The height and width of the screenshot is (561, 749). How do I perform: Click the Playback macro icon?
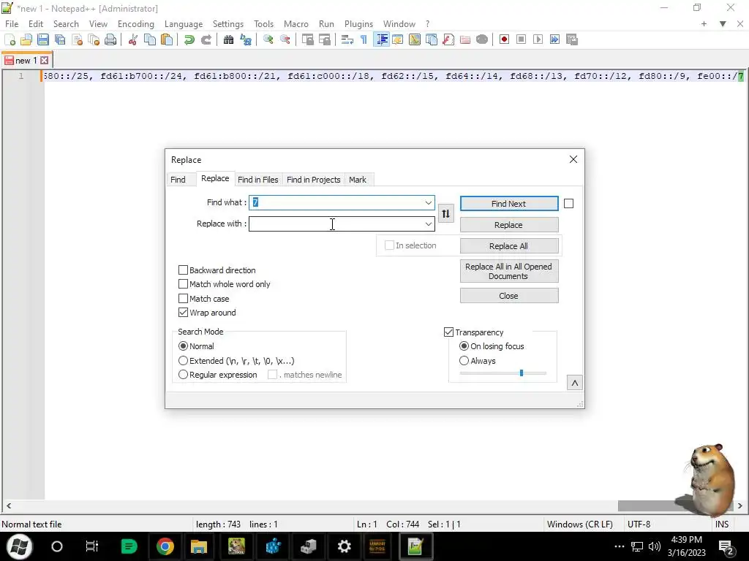click(538, 39)
